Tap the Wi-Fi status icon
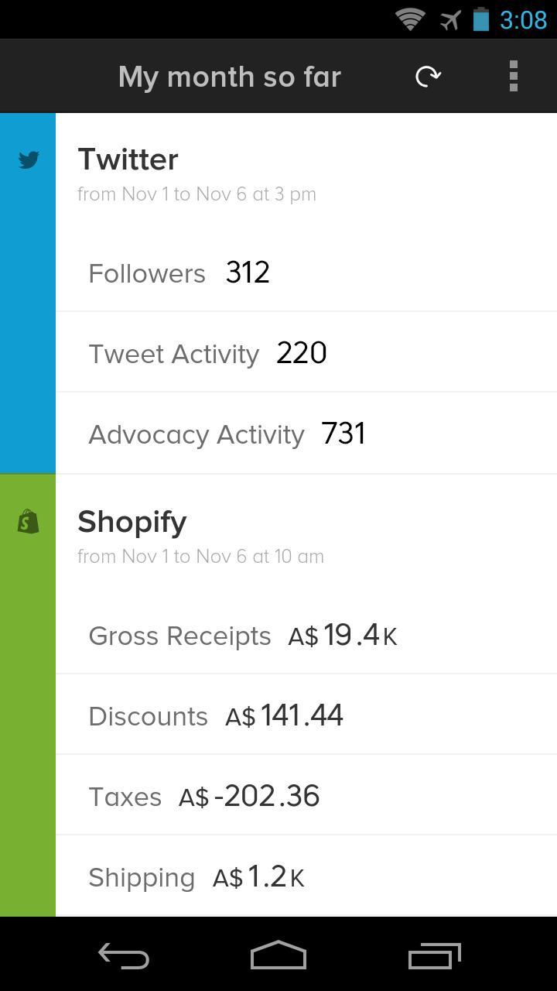Viewport: 557px width, 991px height. (409, 19)
